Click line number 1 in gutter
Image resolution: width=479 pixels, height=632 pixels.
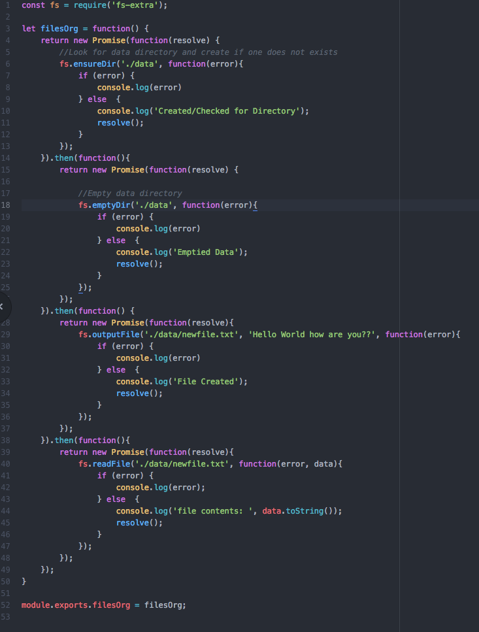[x=7, y=5]
